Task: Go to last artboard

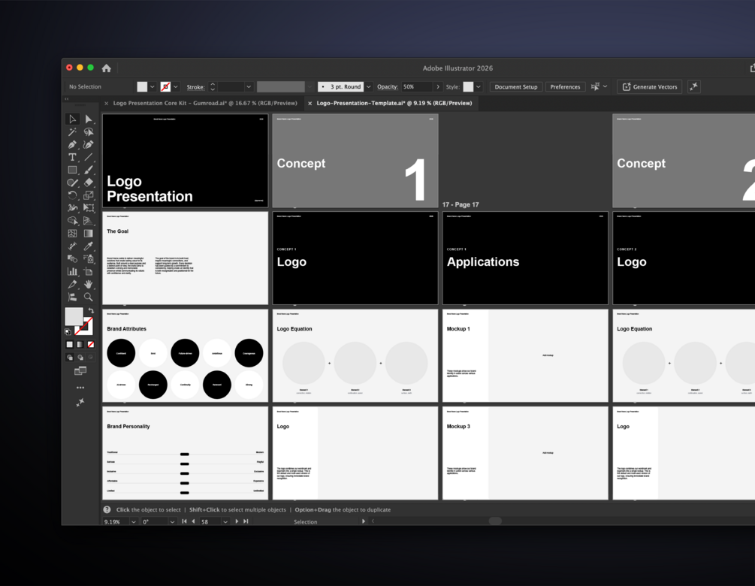Action: (x=246, y=521)
